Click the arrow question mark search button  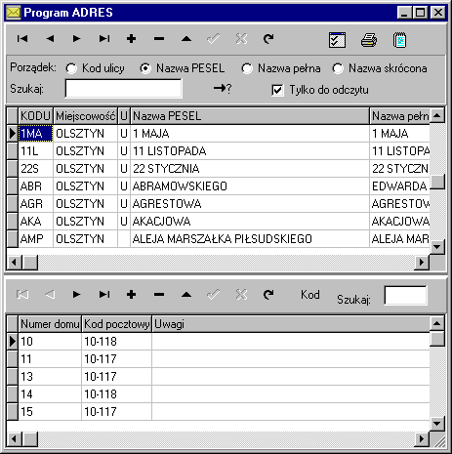click(223, 88)
